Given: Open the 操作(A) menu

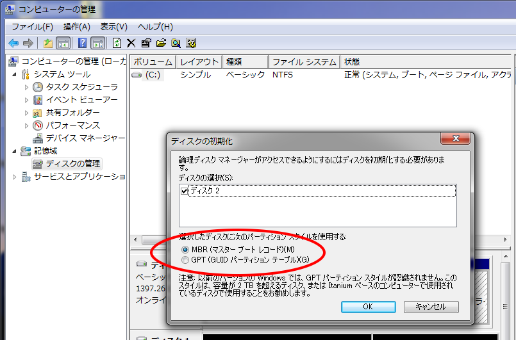Looking at the screenshot, I should pos(77,26).
